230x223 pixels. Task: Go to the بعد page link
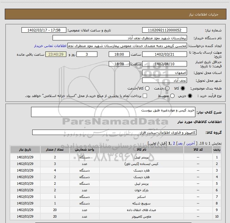180,143
